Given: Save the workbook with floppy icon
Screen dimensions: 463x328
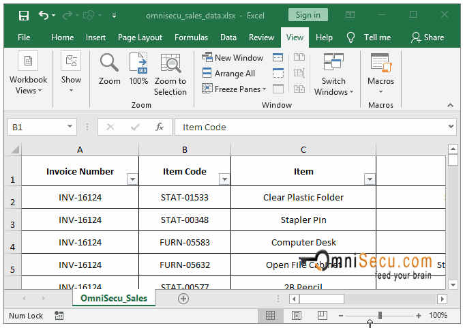Looking at the screenshot, I should pos(24,16).
